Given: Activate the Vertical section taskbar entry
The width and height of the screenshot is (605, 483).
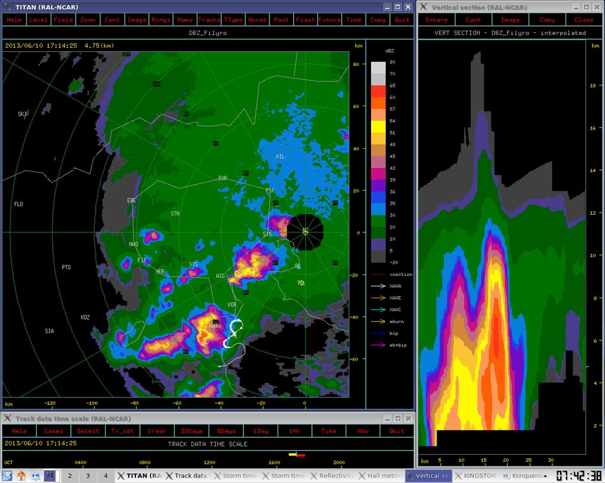Looking at the screenshot, I should click(x=429, y=476).
